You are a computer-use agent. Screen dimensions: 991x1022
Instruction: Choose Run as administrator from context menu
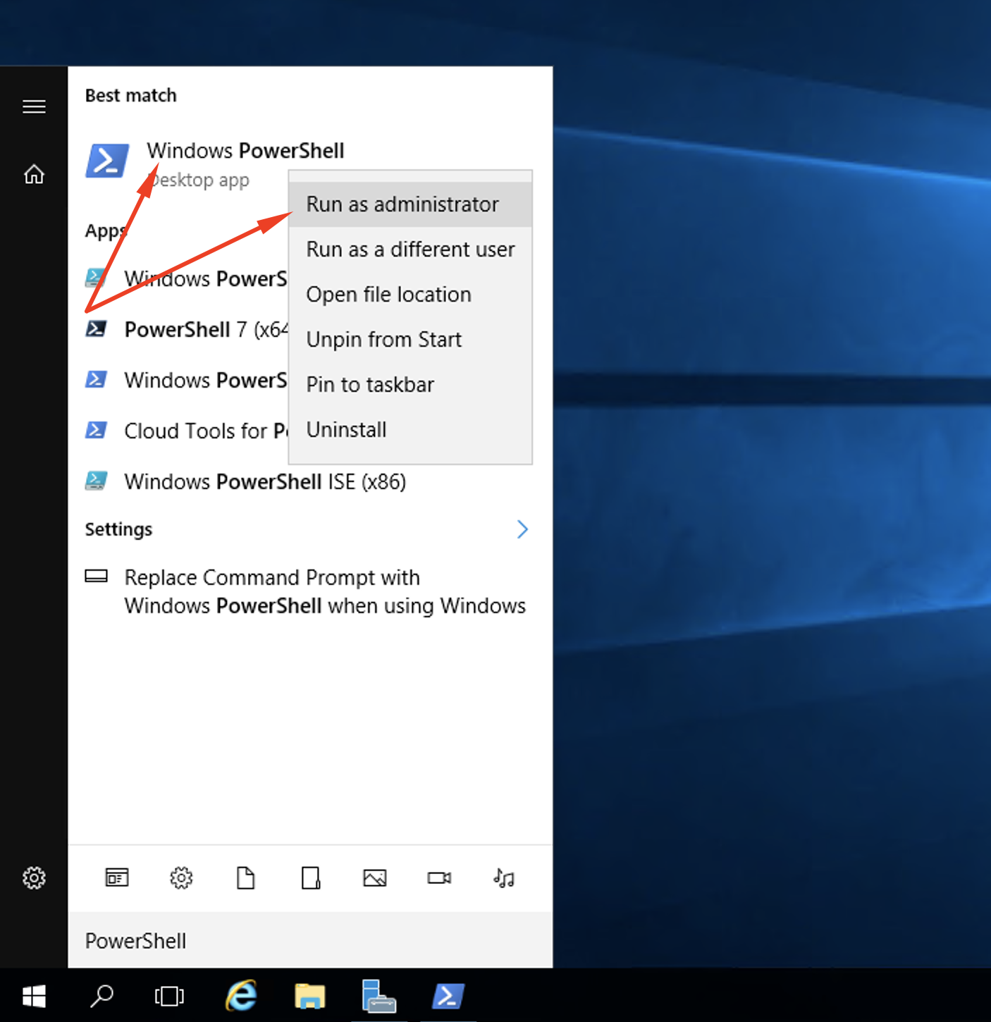(x=402, y=204)
